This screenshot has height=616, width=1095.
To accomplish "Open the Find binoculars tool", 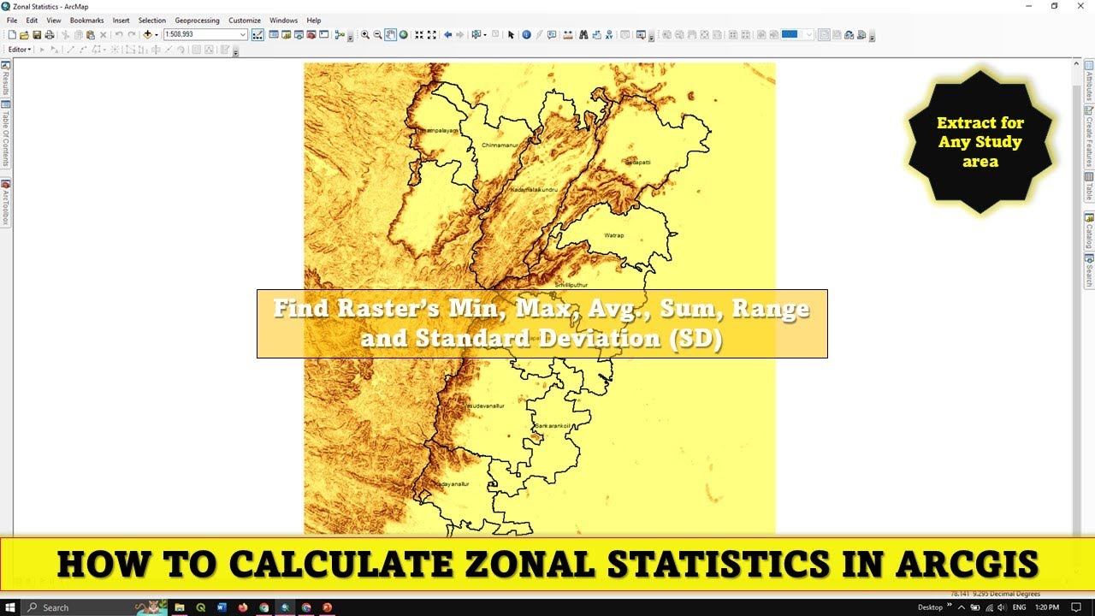I will [583, 35].
